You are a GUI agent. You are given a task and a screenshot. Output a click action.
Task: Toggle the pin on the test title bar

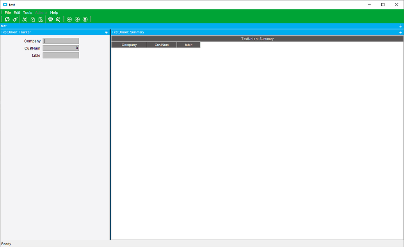point(400,26)
